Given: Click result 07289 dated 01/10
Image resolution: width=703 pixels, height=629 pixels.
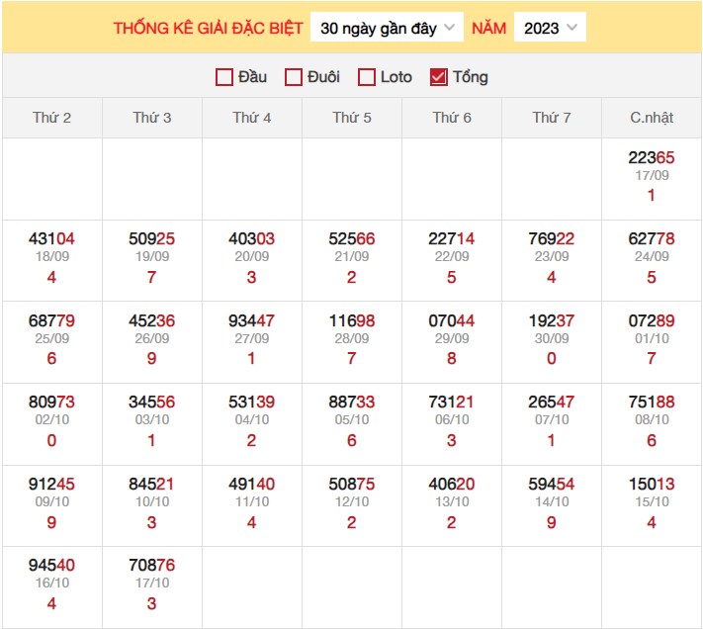Looking at the screenshot, I should click(652, 320).
